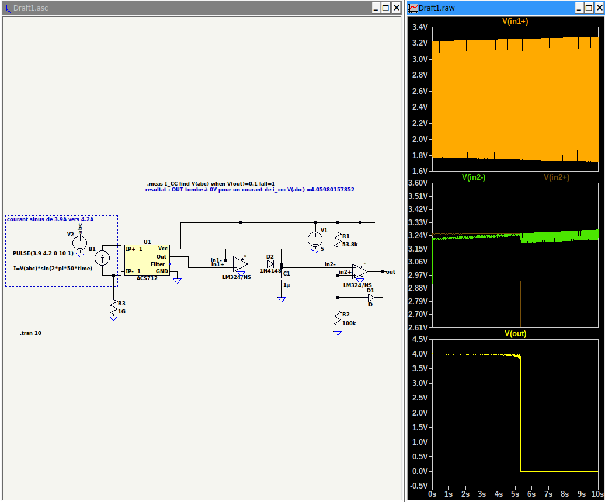Select the first LM324/NS op-amp symbol

[240, 264]
